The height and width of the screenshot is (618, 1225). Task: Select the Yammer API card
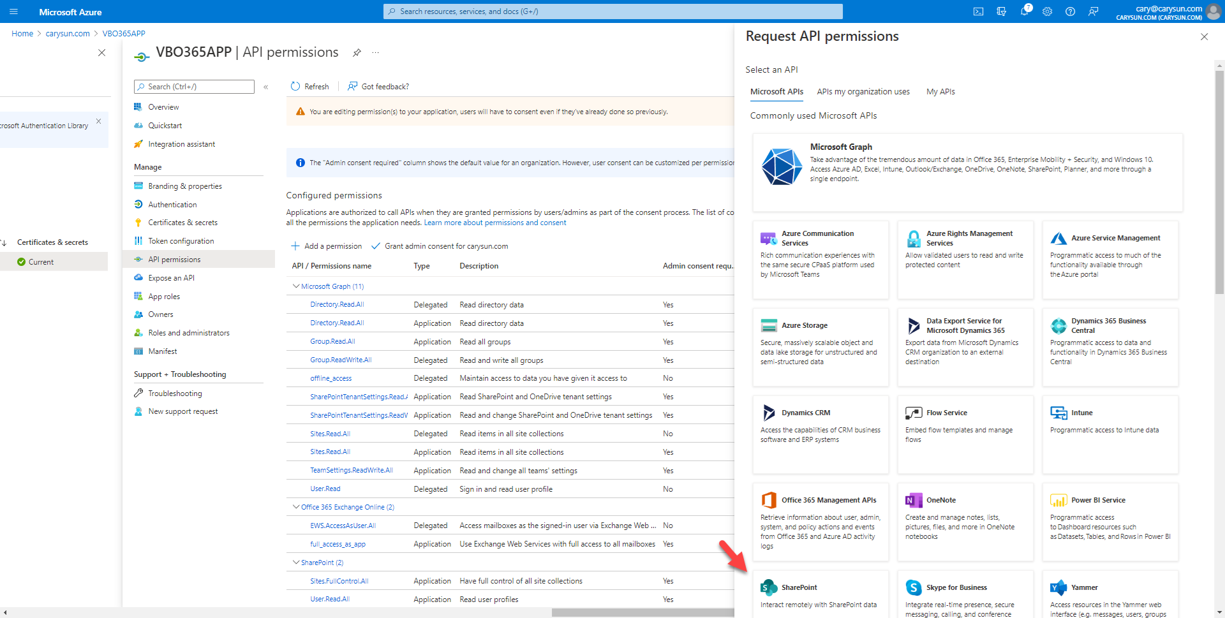point(1110,594)
